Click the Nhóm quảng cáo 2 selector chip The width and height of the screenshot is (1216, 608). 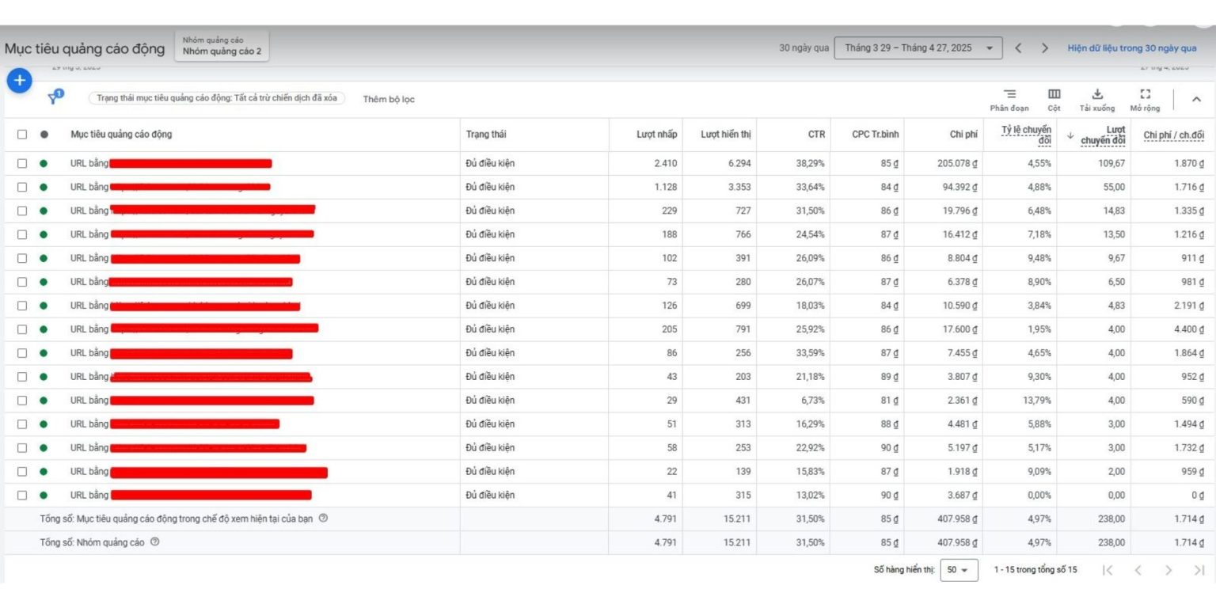point(222,47)
